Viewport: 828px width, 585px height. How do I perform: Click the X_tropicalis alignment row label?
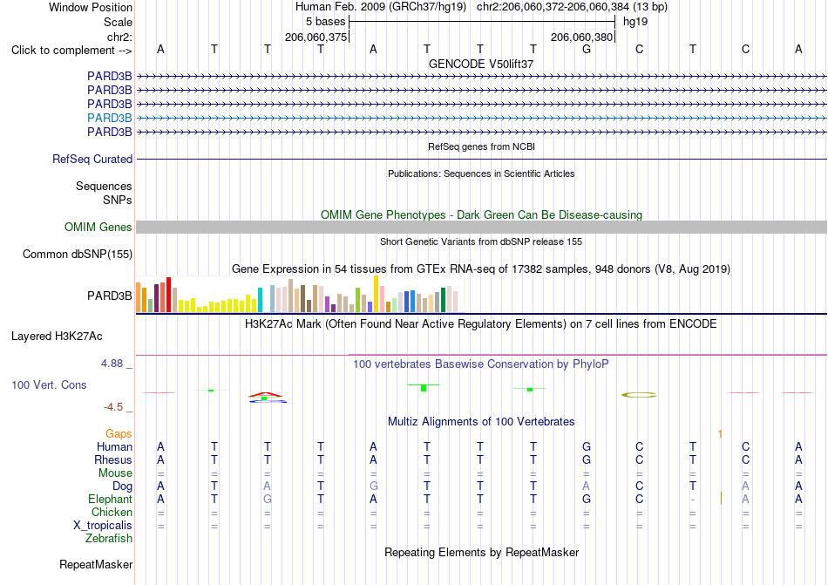tap(103, 526)
